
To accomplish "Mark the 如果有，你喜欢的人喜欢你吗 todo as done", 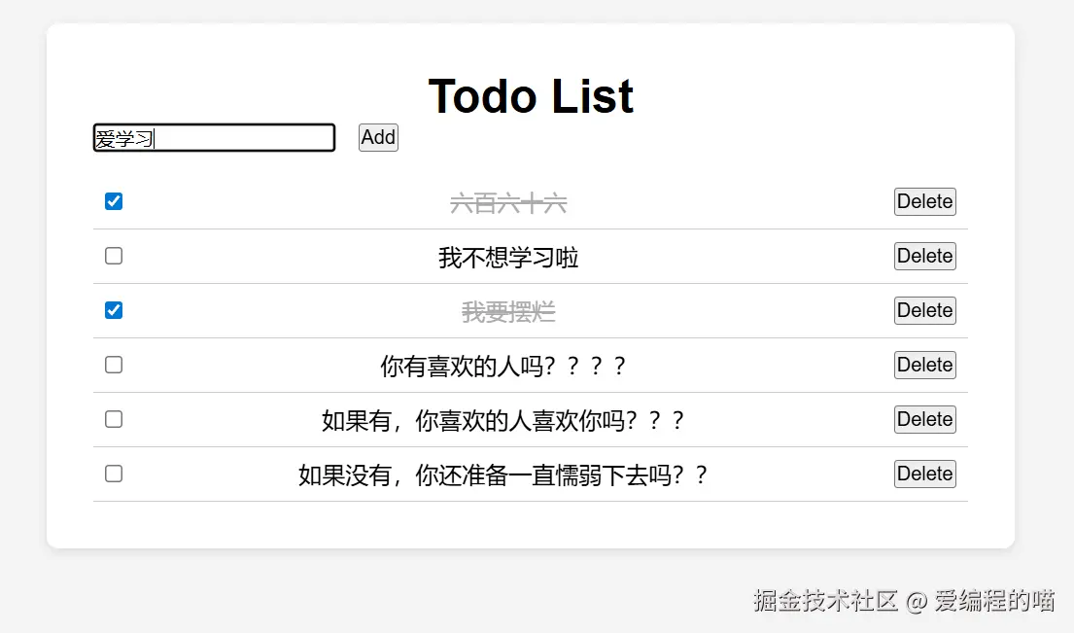I will (114, 419).
